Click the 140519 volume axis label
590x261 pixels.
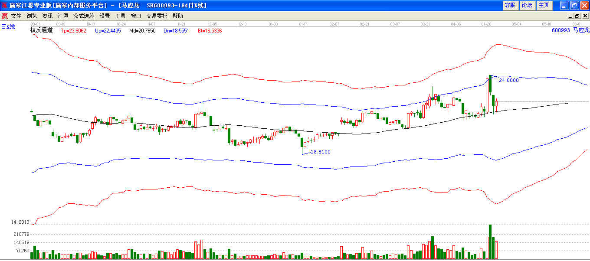21,243
